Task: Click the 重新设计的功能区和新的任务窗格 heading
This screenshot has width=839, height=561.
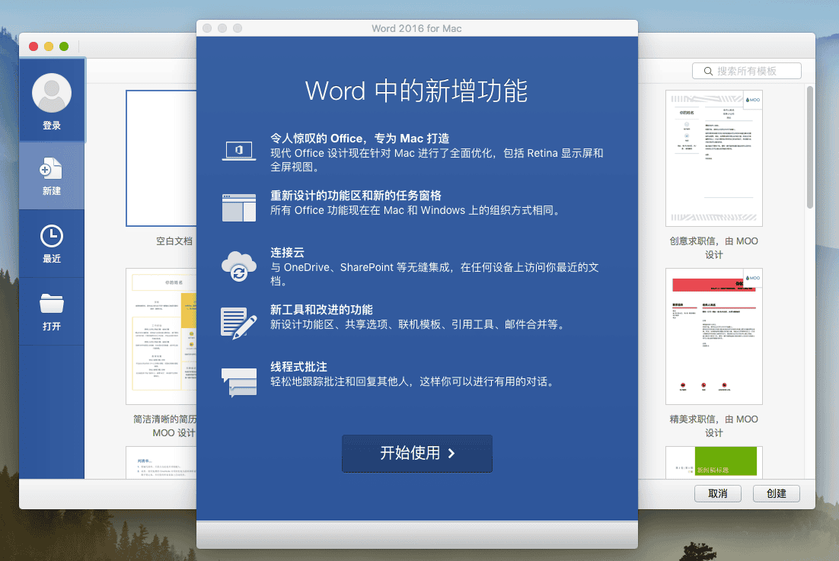Action: point(356,196)
